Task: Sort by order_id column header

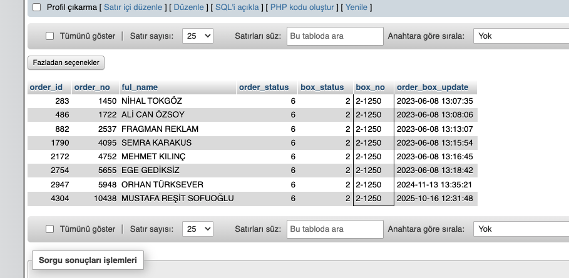Action: (46, 87)
